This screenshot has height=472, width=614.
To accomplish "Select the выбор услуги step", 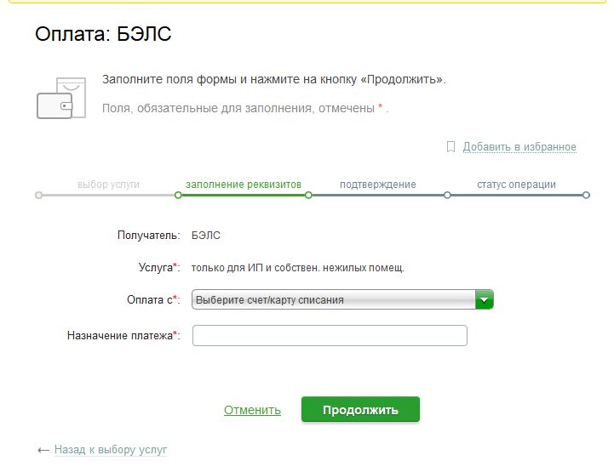I will pyautogui.click(x=108, y=185).
